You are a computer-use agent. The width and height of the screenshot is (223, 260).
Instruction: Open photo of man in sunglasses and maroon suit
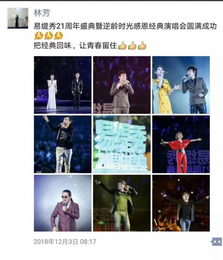[63, 203]
